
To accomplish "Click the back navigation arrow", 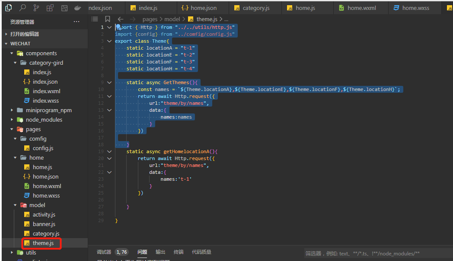I will click(121, 19).
